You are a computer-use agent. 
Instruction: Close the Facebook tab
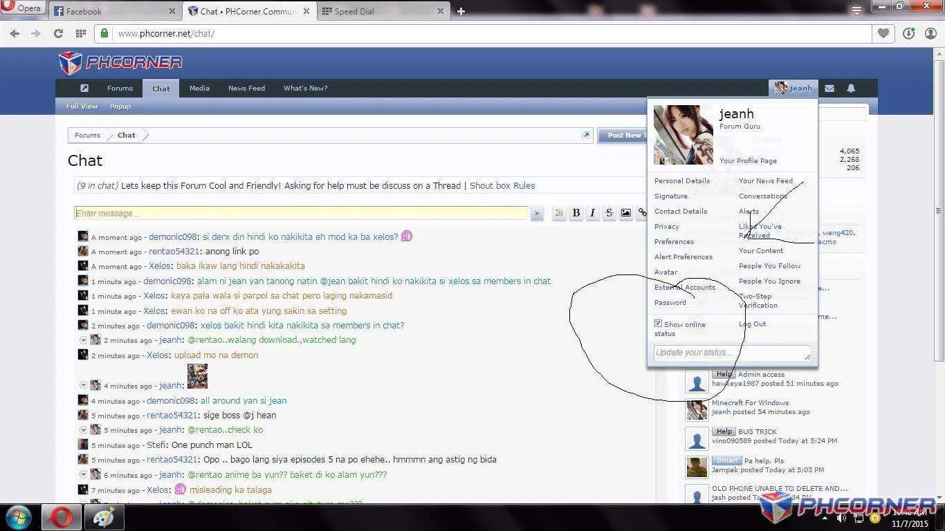(172, 11)
